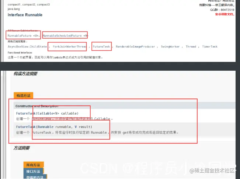Select the 构造方法 tab
The width and height of the screenshot is (240, 179).
(x=24, y=95)
